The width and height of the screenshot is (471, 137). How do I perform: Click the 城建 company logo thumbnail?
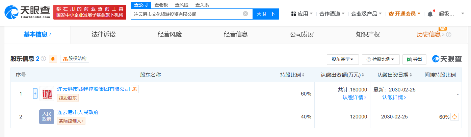click(x=47, y=93)
